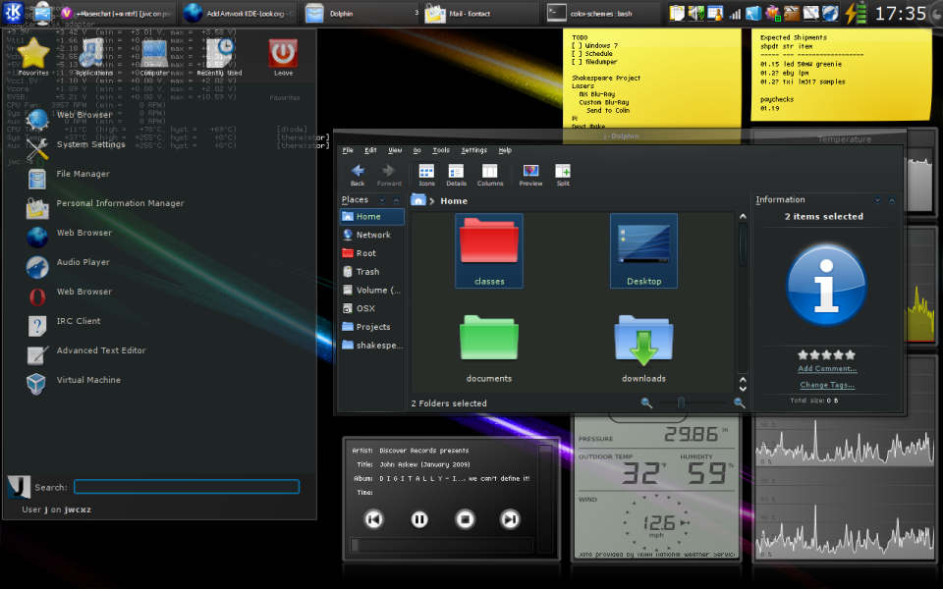This screenshot has width=943, height=589.
Task: Collapse the Information panel
Action: pyautogui.click(x=892, y=199)
